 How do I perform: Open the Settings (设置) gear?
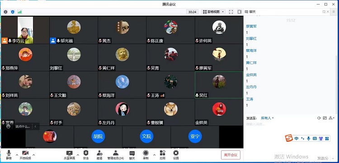[176, 155]
